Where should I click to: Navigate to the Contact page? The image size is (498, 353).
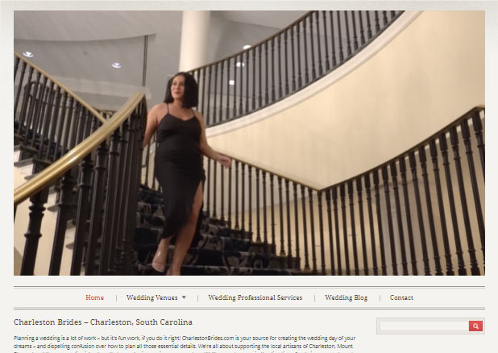coord(401,297)
